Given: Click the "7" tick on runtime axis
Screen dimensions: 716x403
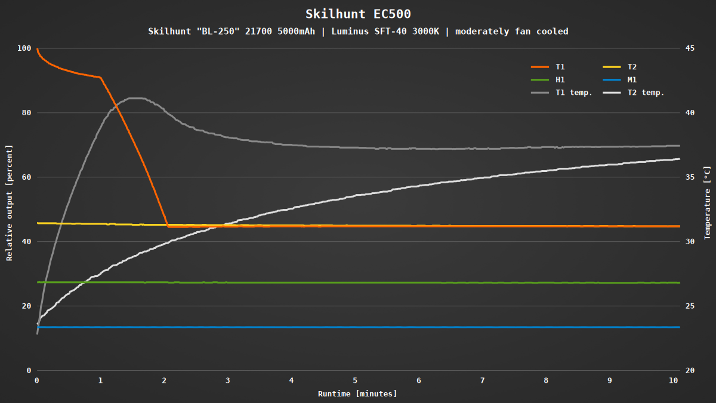Looking at the screenshot, I should [x=482, y=380].
